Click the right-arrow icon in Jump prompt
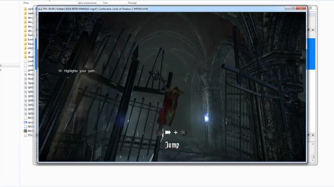This screenshot has width=334, height=187. click(168, 132)
